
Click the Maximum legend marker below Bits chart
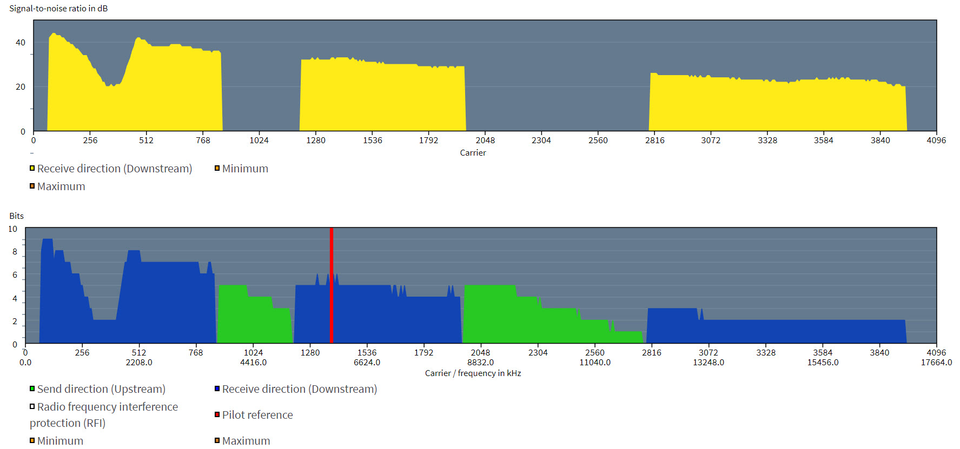[217, 441]
